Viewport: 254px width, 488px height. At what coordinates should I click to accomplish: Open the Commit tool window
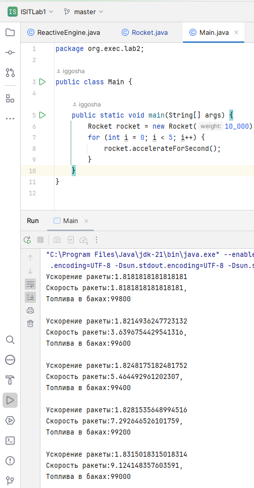click(x=10, y=52)
